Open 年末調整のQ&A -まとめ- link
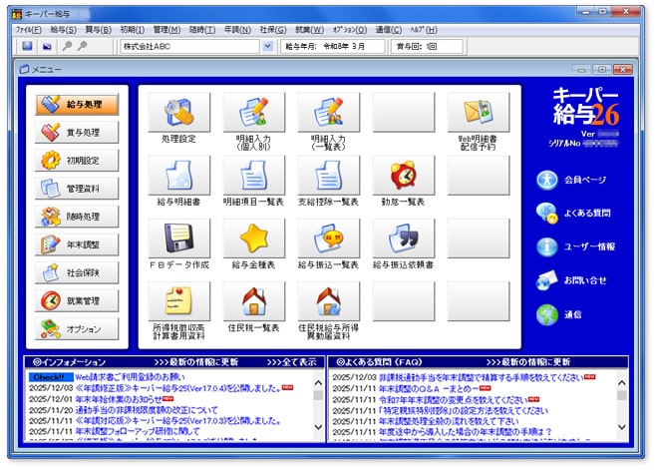 [430, 388]
